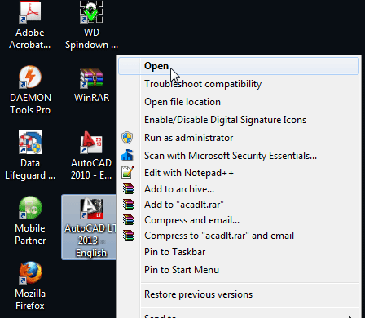Choose Compress and email...
The height and width of the screenshot is (318, 365).
[x=239, y=220]
